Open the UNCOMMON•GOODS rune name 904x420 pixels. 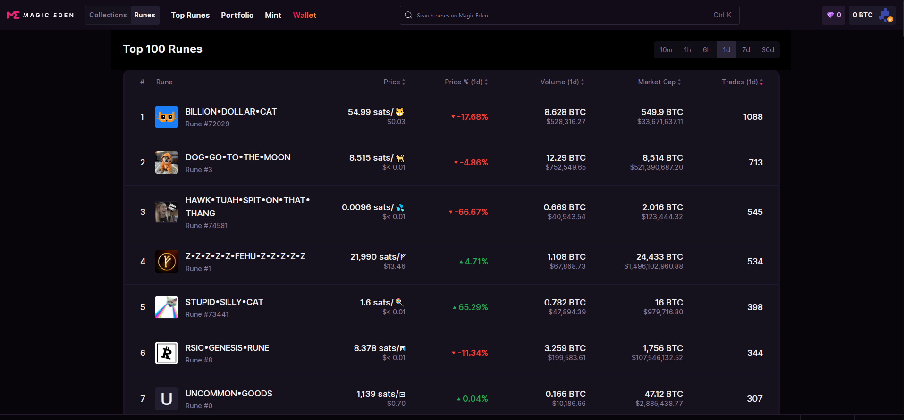228,394
